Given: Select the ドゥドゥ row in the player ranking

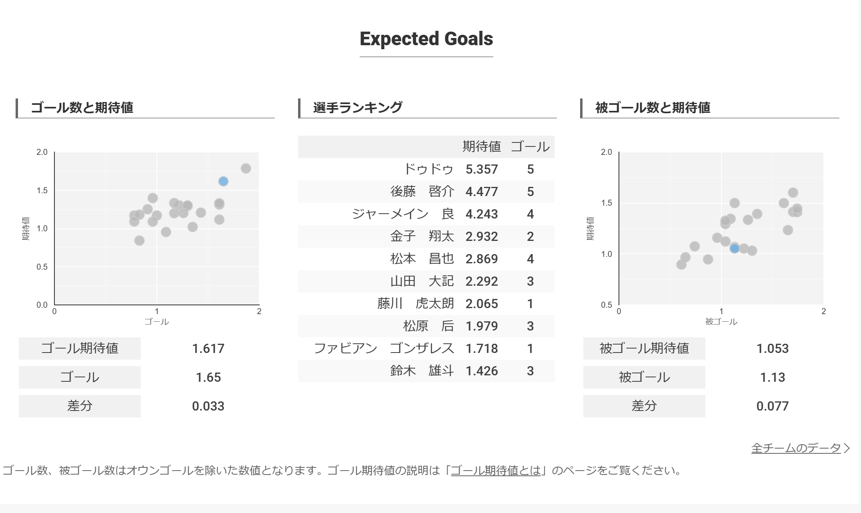Looking at the screenshot, I should click(426, 169).
